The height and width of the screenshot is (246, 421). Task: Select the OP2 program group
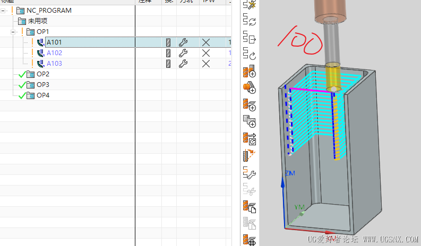(42, 74)
